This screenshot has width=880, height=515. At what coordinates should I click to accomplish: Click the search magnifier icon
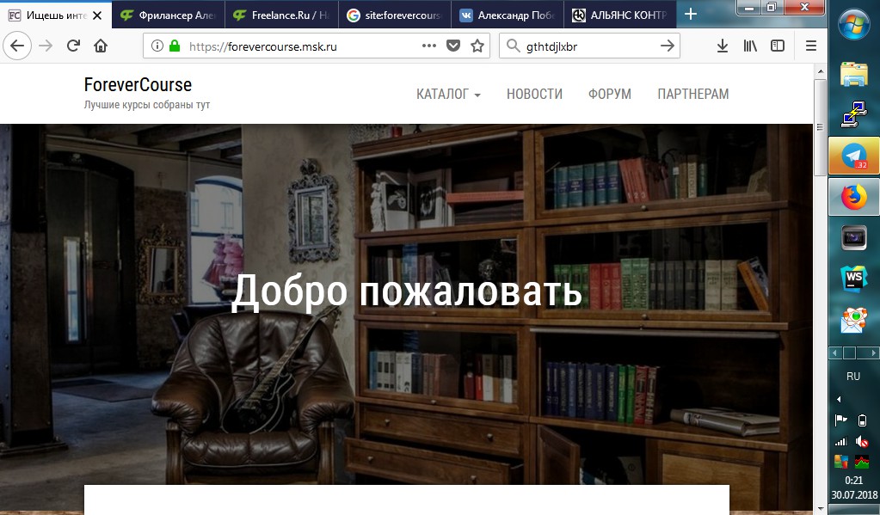[x=513, y=46]
